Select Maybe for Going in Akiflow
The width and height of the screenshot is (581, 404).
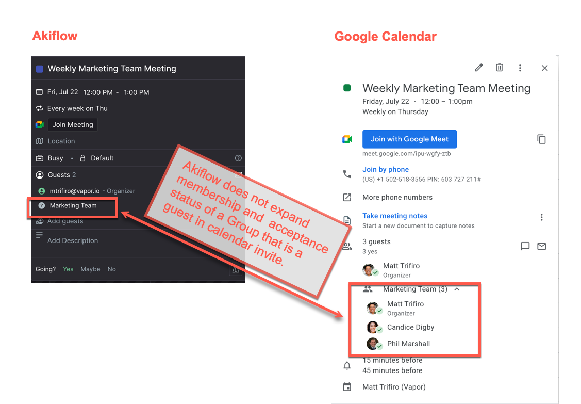pyautogui.click(x=90, y=269)
